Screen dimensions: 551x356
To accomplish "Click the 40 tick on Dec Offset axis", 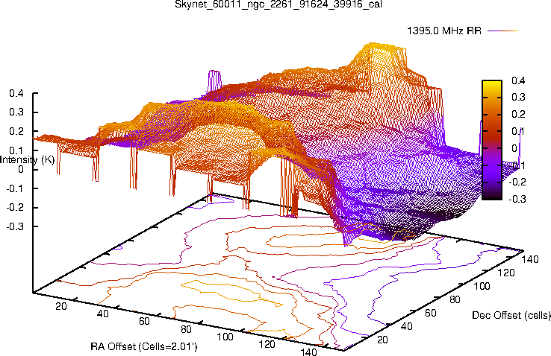I will [x=407, y=326].
